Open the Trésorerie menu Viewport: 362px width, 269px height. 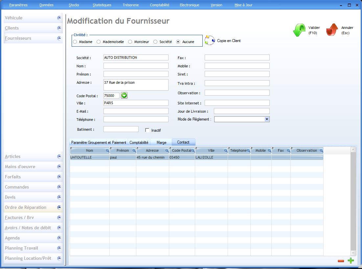[131, 5]
